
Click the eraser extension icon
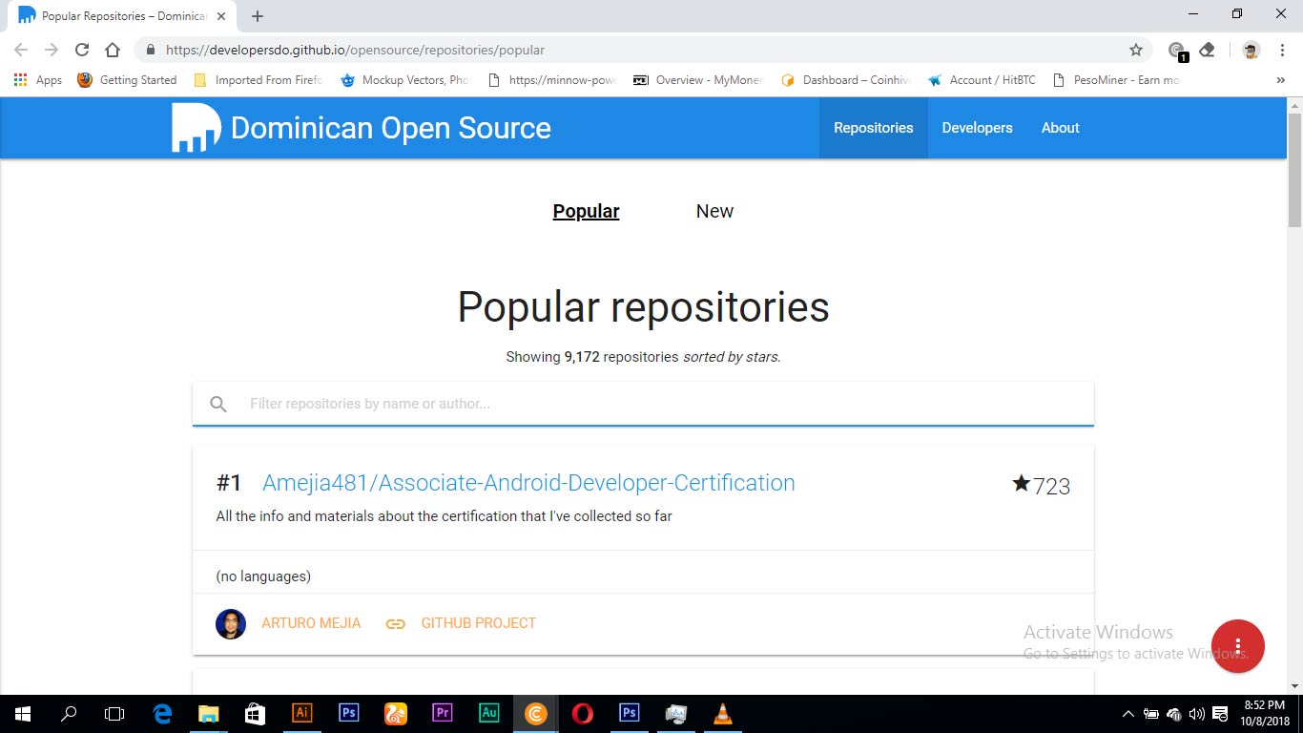coord(1207,50)
